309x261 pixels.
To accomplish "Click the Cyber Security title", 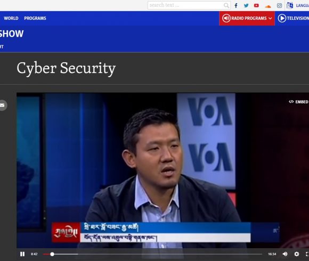I will pyautogui.click(x=66, y=68).
